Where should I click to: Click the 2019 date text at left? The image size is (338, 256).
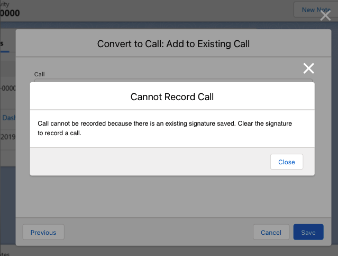click(7, 137)
